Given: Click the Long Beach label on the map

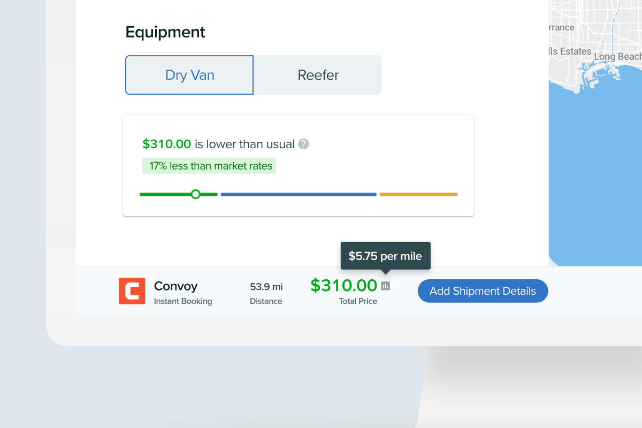Looking at the screenshot, I should click(617, 57).
